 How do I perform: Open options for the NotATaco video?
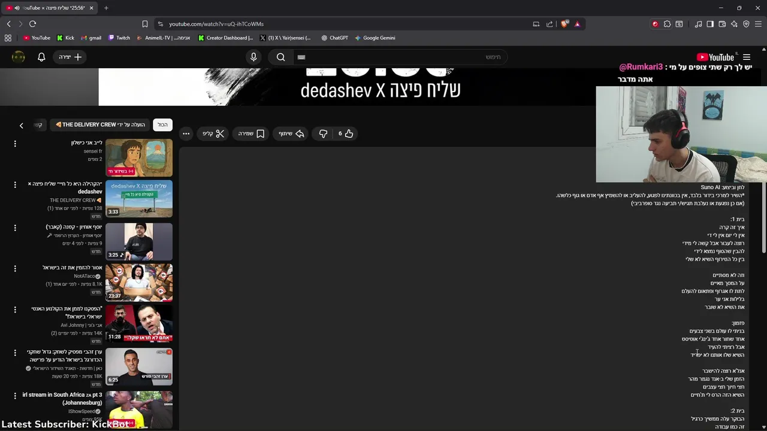tap(15, 268)
